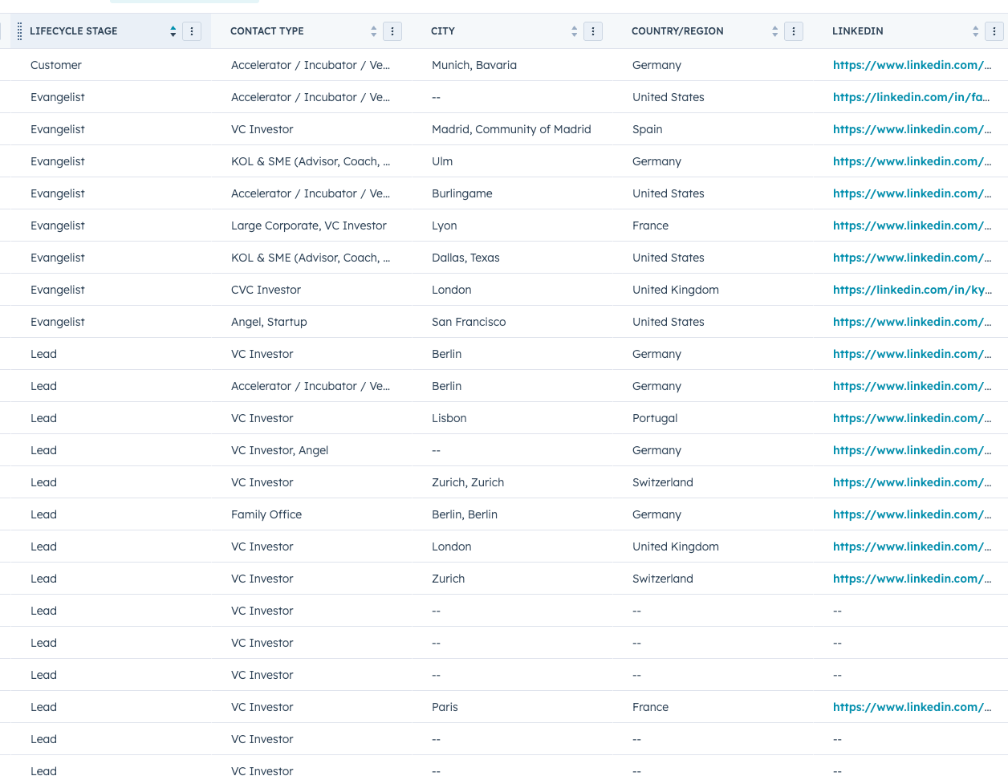Open LinkedIn link for Burlingame contact
Image resolution: width=1008 pixels, height=776 pixels.
click(x=912, y=193)
